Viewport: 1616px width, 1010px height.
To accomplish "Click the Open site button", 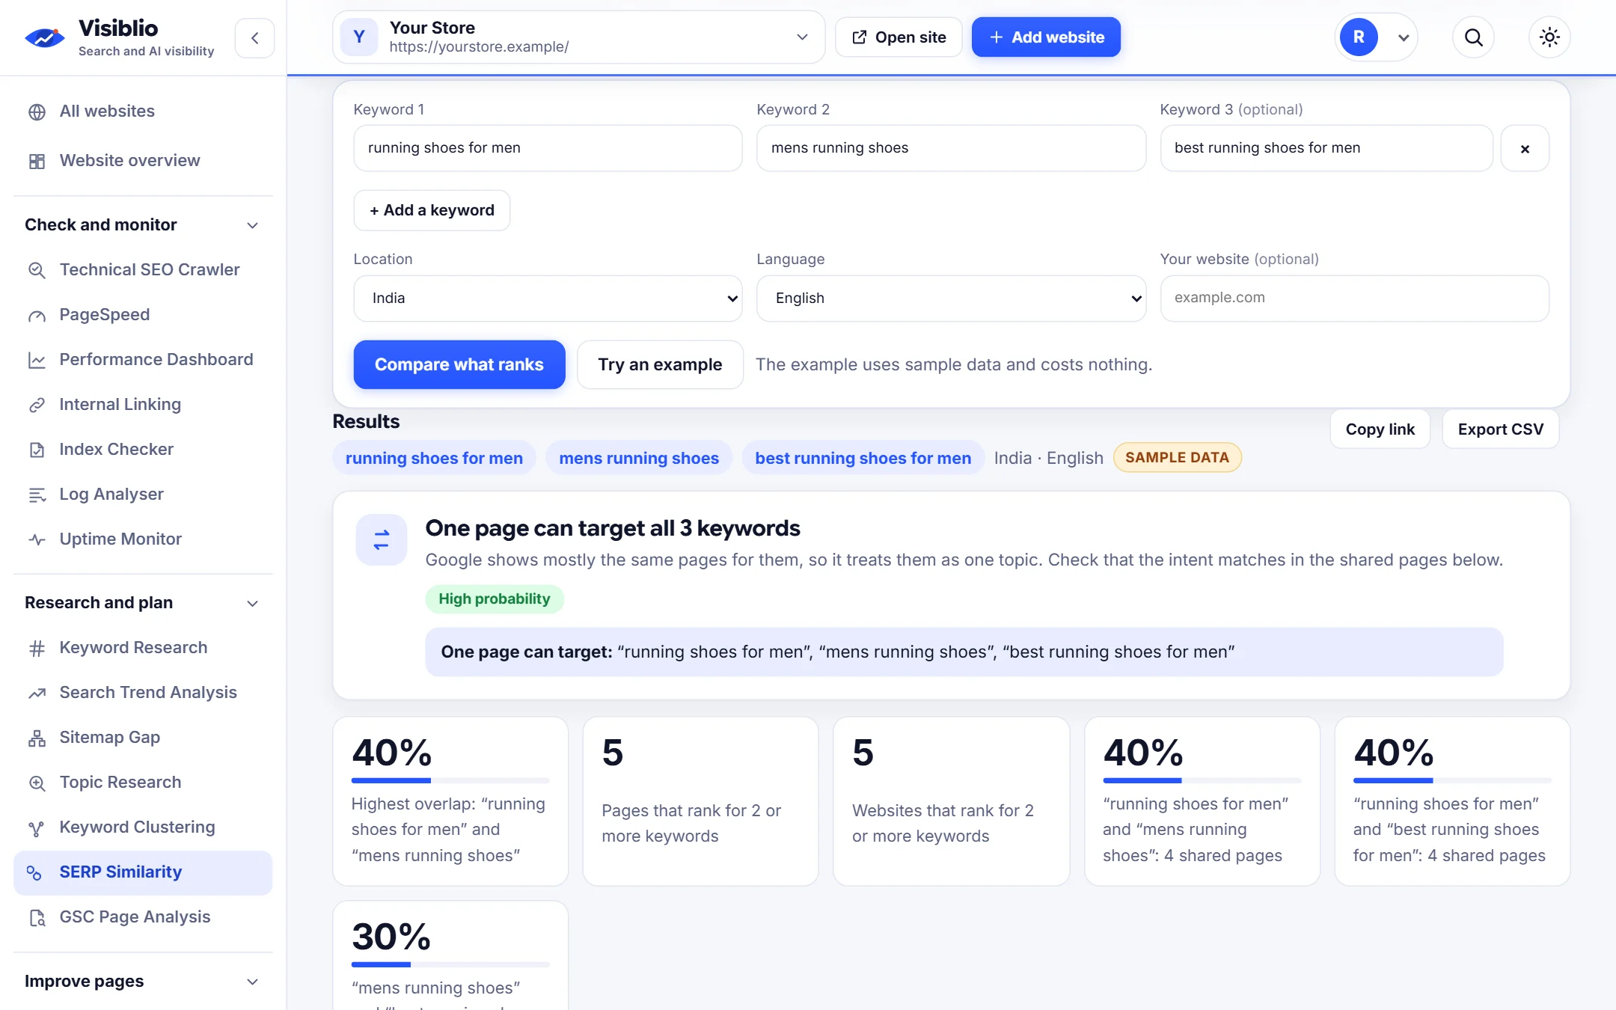I will pyautogui.click(x=899, y=37).
